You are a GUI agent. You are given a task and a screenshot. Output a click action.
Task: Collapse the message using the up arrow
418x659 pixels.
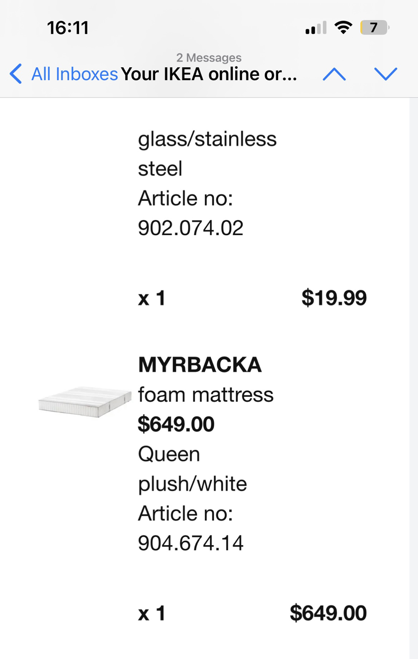(x=334, y=73)
